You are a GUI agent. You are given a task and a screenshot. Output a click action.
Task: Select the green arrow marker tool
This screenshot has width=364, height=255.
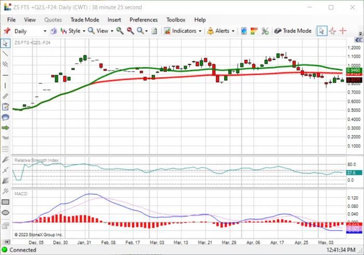coord(5,127)
